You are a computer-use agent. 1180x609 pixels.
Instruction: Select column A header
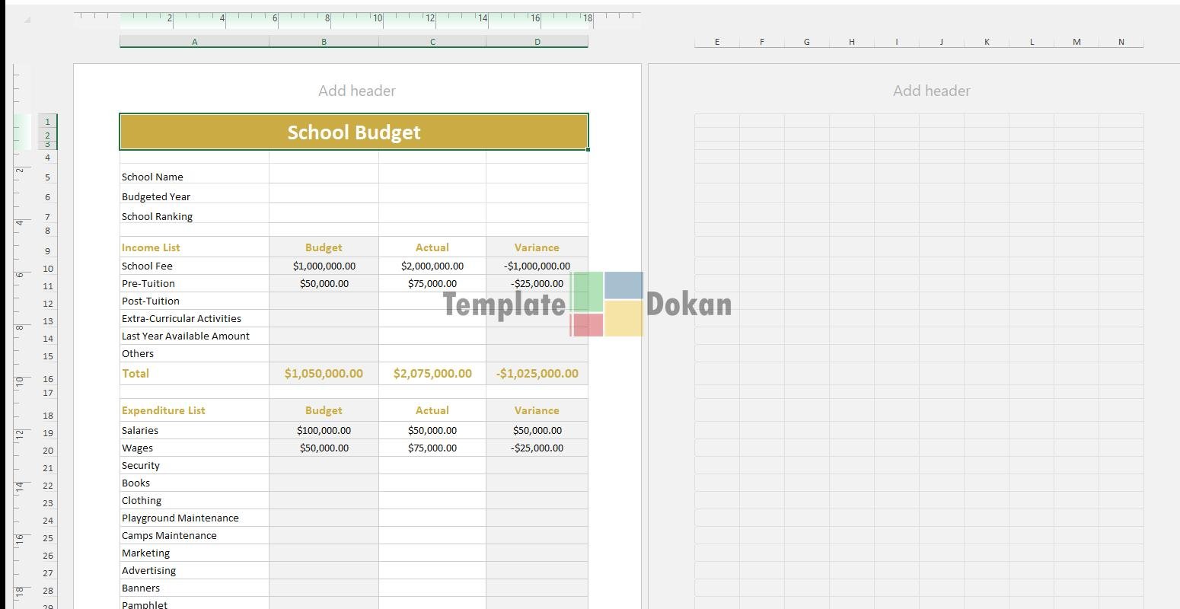click(x=194, y=42)
